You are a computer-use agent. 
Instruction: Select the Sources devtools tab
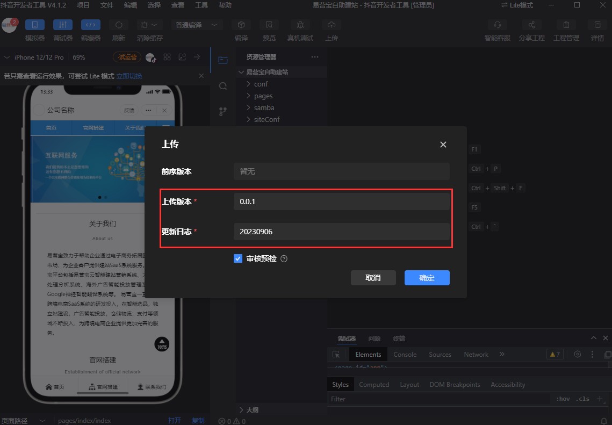click(x=440, y=355)
